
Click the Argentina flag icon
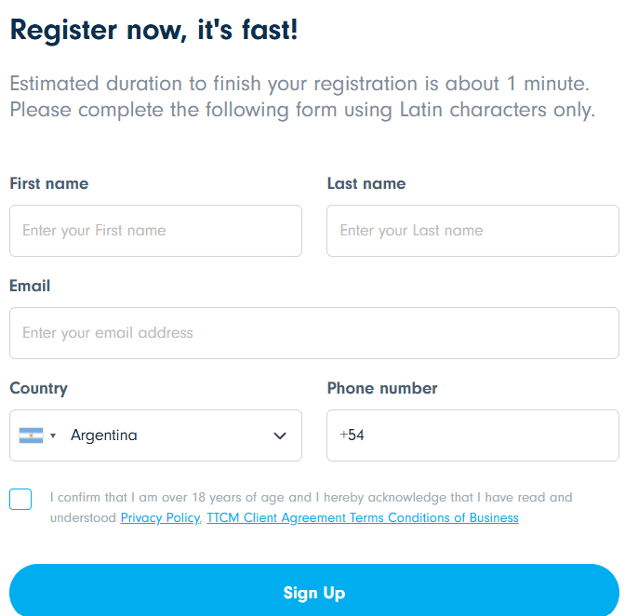pos(31,435)
